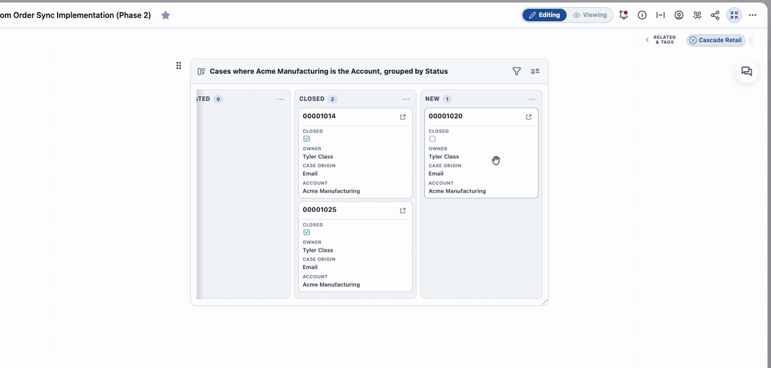Toggle page width icon

click(x=660, y=15)
